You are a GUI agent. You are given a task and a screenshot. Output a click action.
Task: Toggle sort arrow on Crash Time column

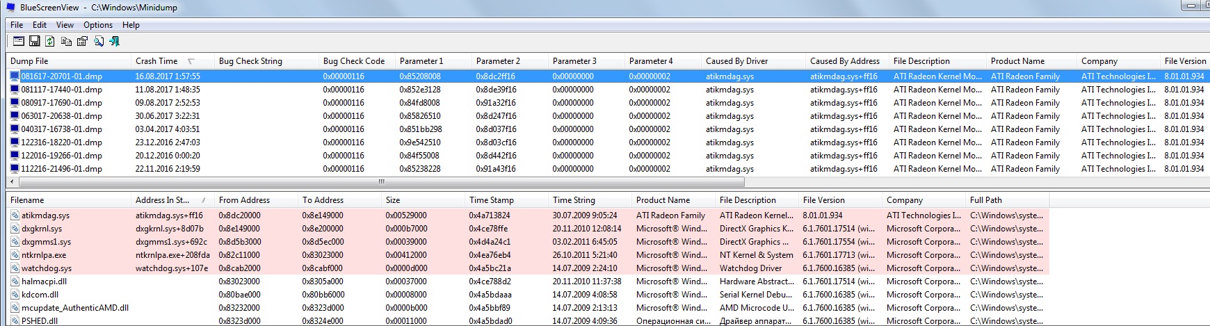tap(191, 61)
